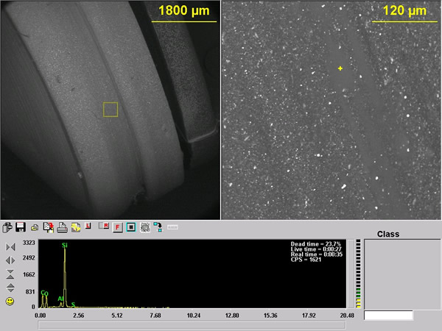Click the Live time readout

pyautogui.click(x=316, y=249)
